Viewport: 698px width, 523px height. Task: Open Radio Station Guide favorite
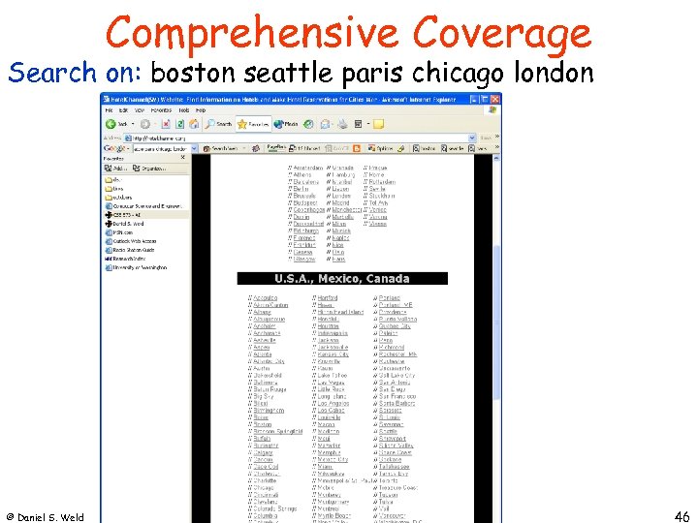[x=130, y=250]
